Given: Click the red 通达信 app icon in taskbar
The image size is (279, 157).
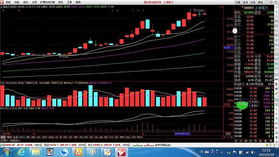Looking at the screenshot, I should click(121, 152).
